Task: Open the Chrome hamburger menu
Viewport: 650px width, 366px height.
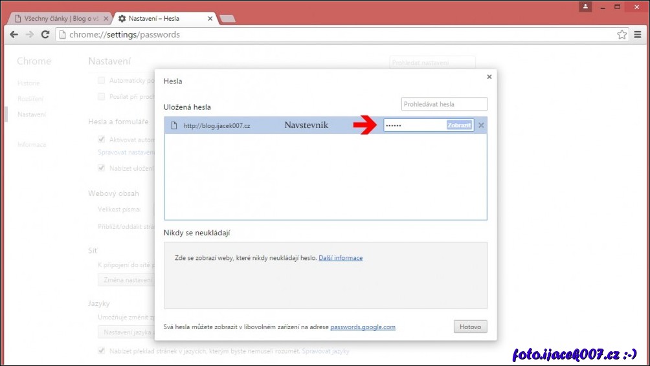Action: click(638, 34)
